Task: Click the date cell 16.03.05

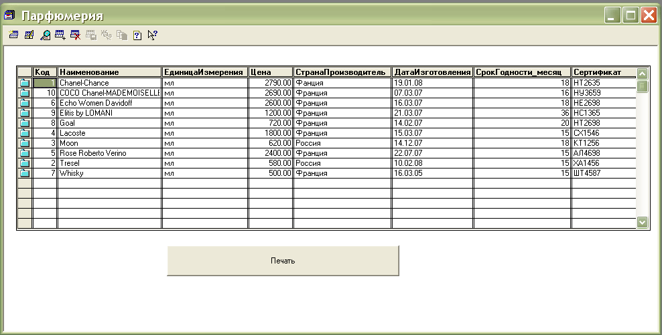Action: point(433,173)
